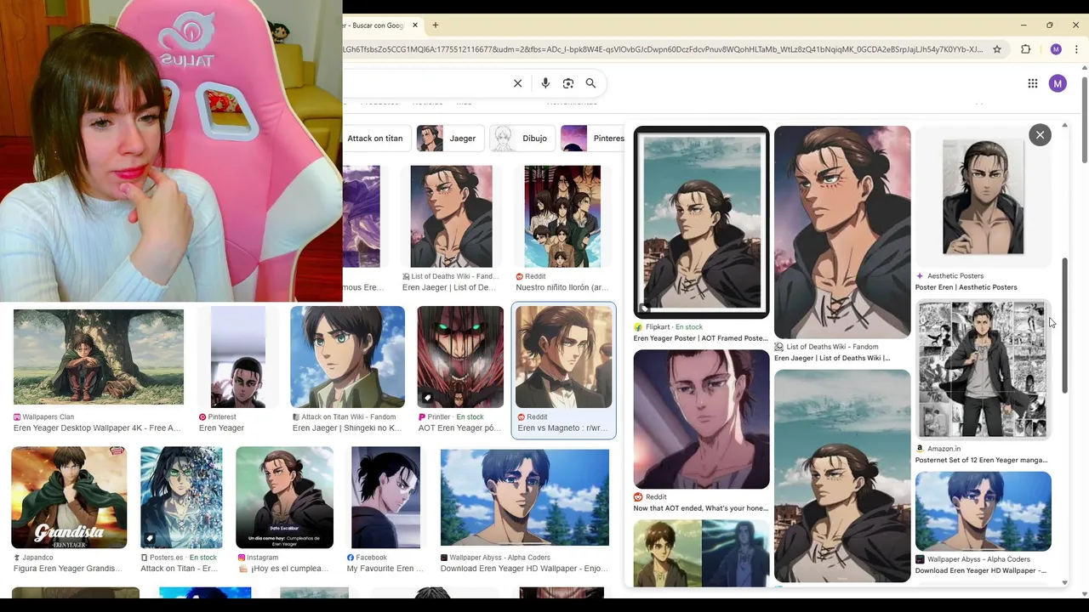This screenshot has width=1089, height=612.
Task: Click the page scrollbar at window edge
Action: click(1084, 120)
